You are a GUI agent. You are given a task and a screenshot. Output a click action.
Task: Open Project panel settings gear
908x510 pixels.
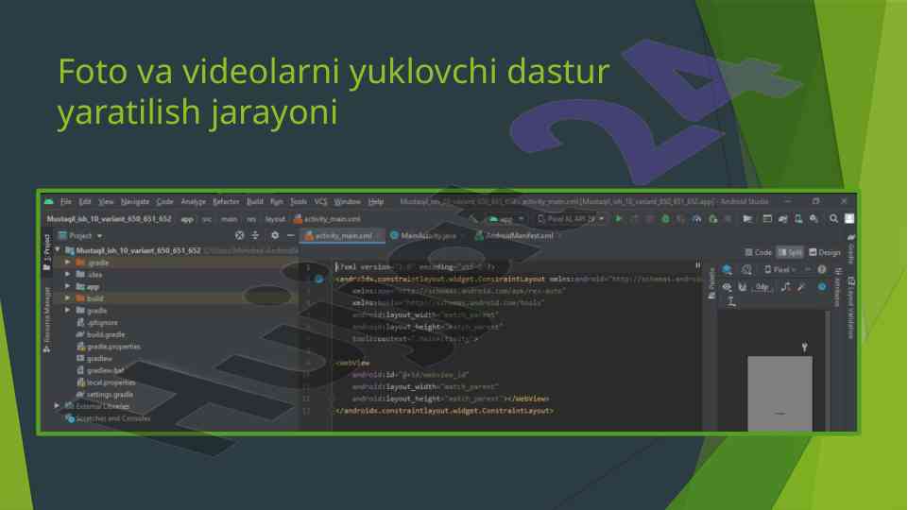[x=274, y=235]
